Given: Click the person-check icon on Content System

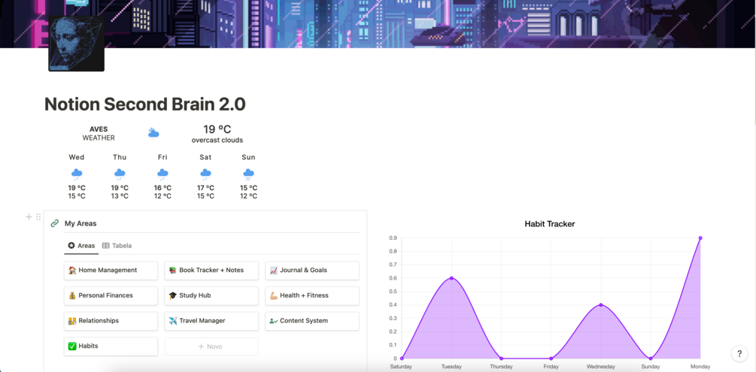Looking at the screenshot, I should click(x=273, y=321).
